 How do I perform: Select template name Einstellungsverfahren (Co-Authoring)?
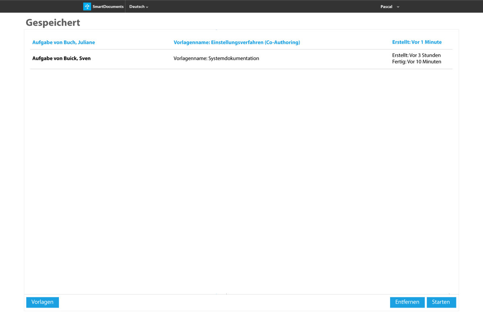tap(237, 42)
